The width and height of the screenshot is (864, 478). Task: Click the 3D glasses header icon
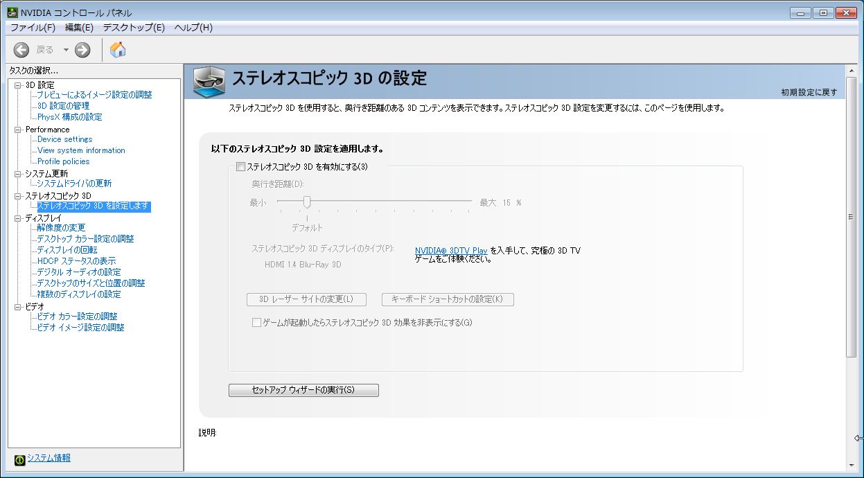point(209,82)
